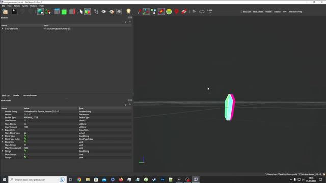Toggle the green-yellow circle render icon
Viewport: 326px width, 183px height.
(169, 11)
